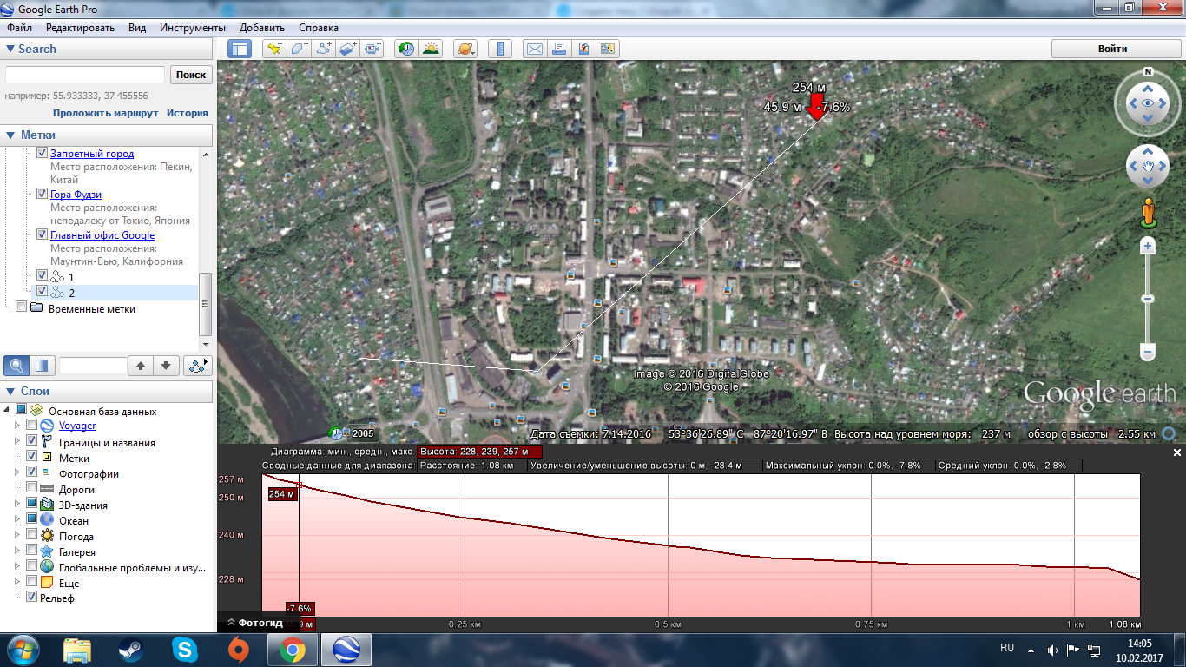Open the Добавить menu
The image size is (1186, 667).
point(261,28)
